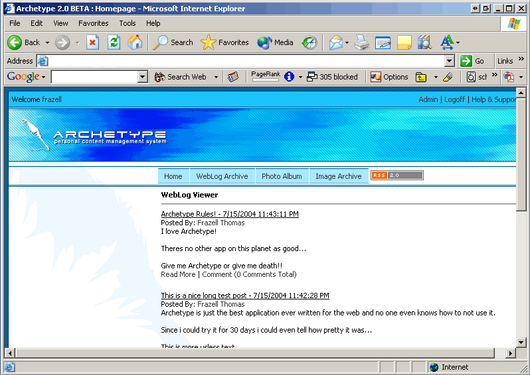Click the Up folder icon in Google toolbar
This screenshot has height=375, width=530.
pyautogui.click(x=421, y=77)
